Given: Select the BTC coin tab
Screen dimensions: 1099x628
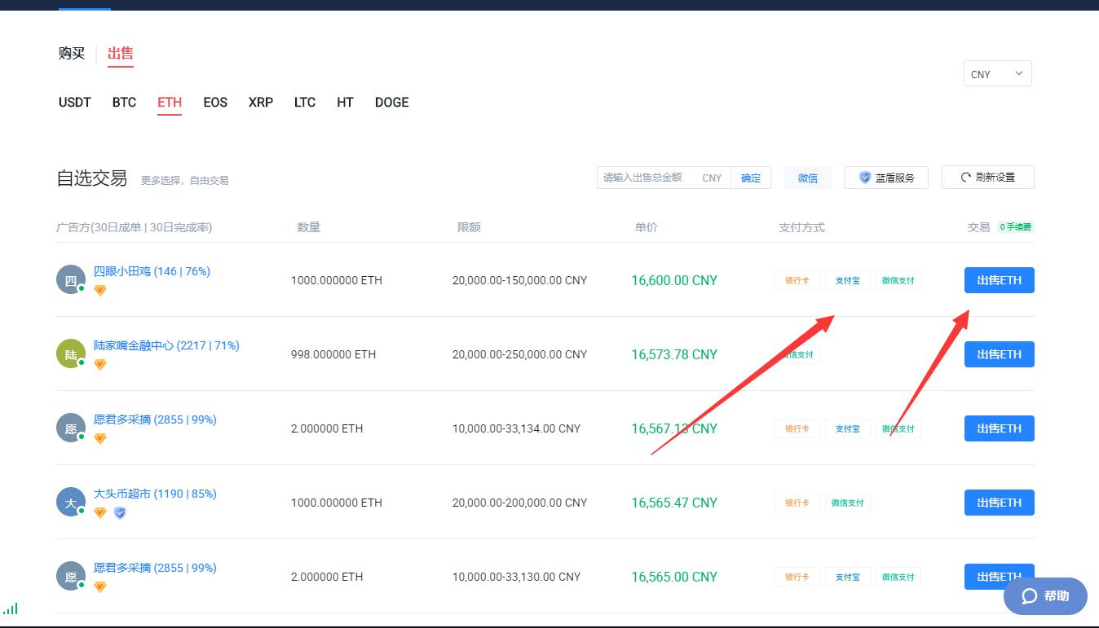Looking at the screenshot, I should tap(124, 103).
